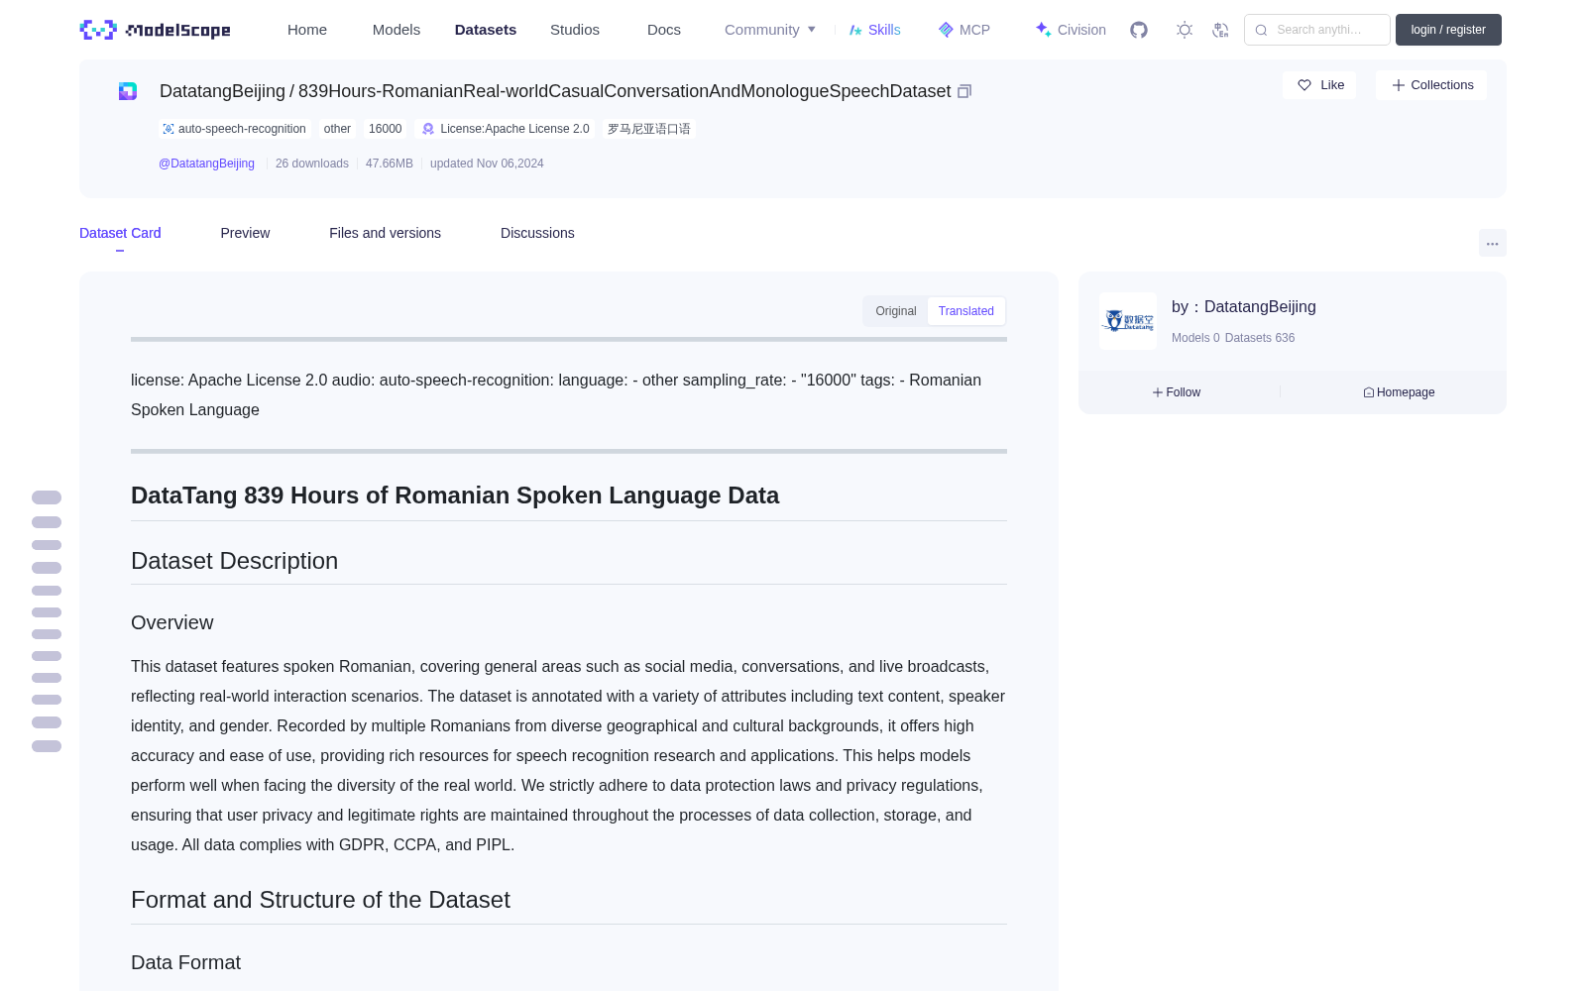Follow the DatatangBeijing organization

(1177, 392)
